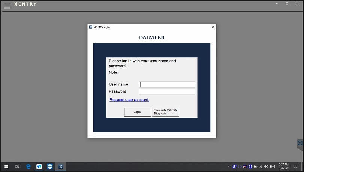Focus the Password field

[x=167, y=91]
